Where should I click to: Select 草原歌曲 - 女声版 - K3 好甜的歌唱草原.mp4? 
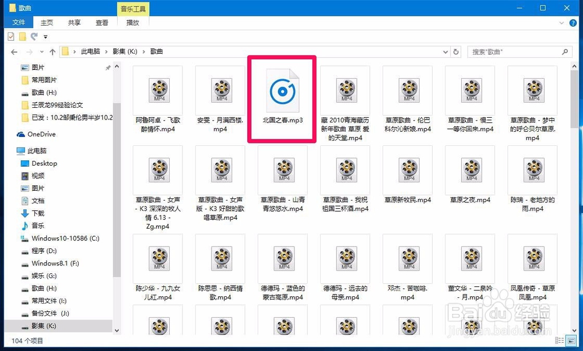point(220,184)
